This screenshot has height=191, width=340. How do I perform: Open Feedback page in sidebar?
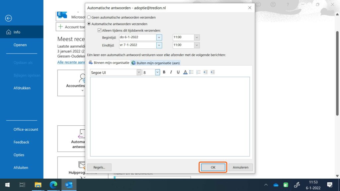(x=22, y=142)
